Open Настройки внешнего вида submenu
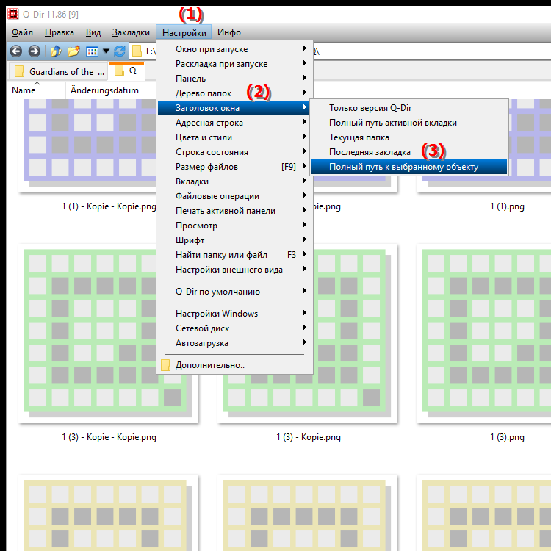Screen dimensions: 551x551 (x=234, y=270)
